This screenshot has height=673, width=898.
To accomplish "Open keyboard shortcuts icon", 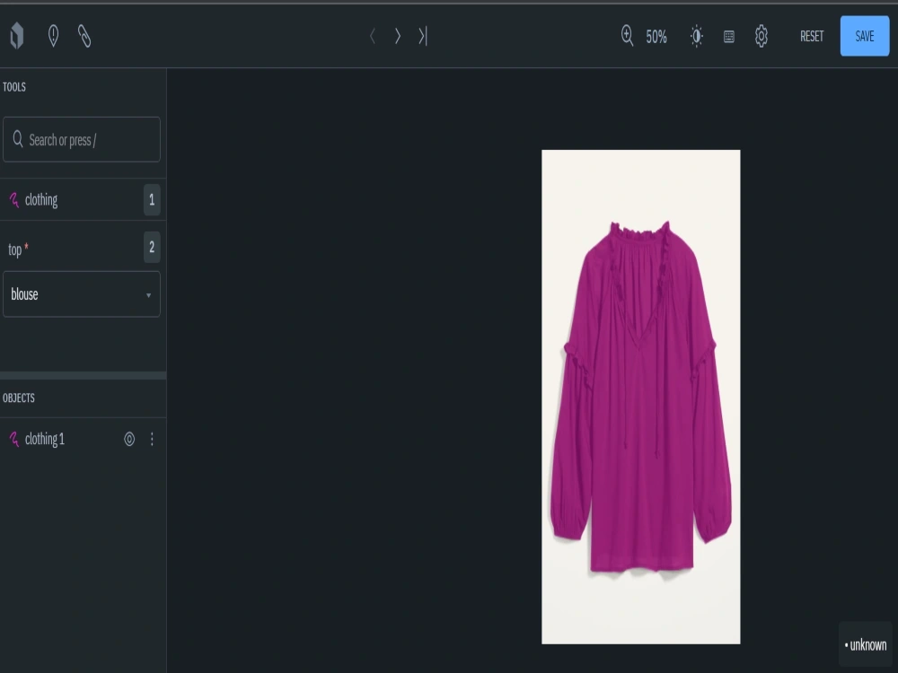I will point(728,37).
